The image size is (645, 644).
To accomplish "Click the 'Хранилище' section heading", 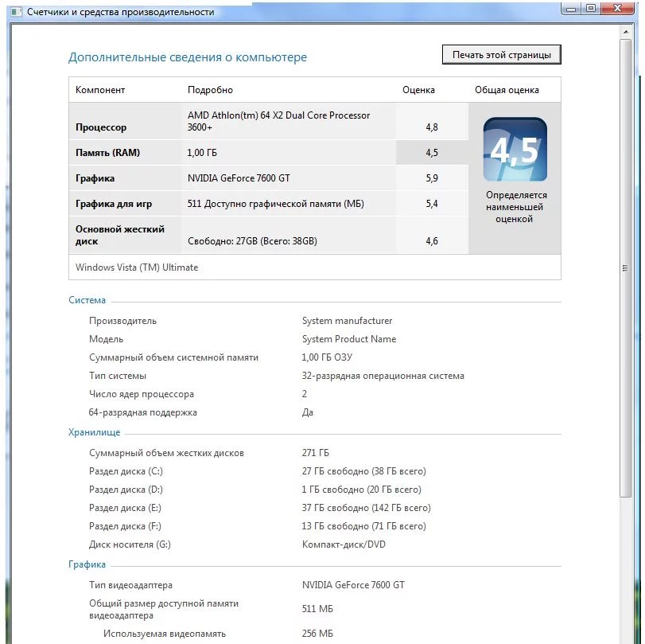I will click(94, 432).
